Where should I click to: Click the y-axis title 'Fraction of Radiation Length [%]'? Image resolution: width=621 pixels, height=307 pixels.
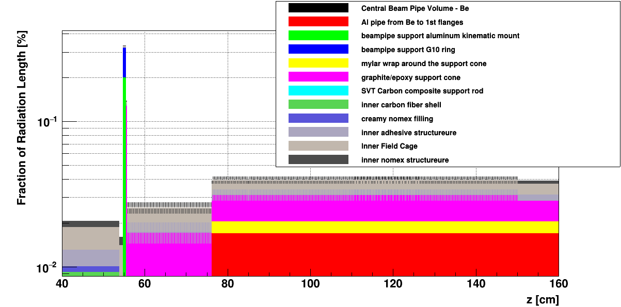coord(22,118)
